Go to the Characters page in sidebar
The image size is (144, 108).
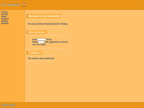click(5, 19)
